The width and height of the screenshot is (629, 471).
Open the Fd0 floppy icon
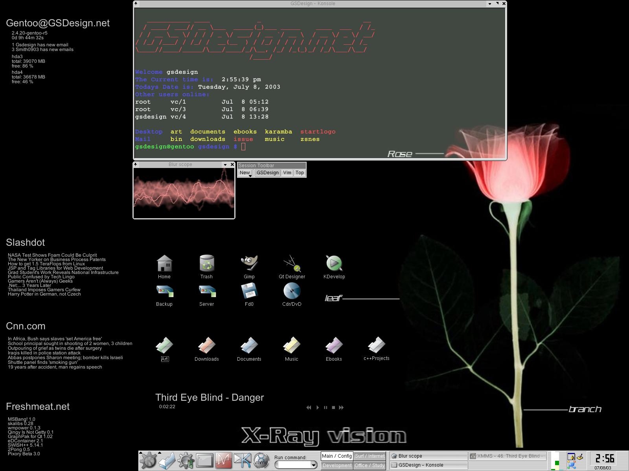click(x=249, y=295)
